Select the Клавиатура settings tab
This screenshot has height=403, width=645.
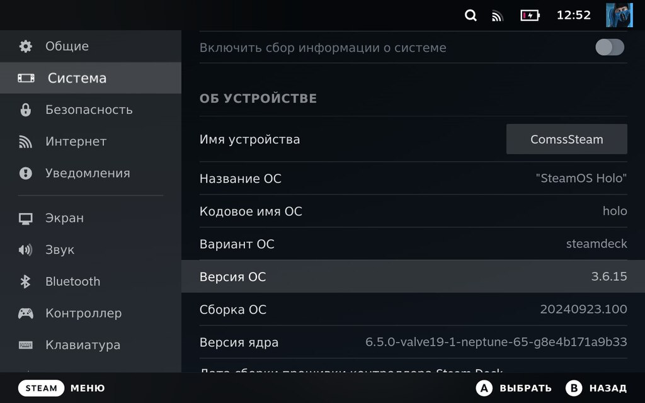83,345
